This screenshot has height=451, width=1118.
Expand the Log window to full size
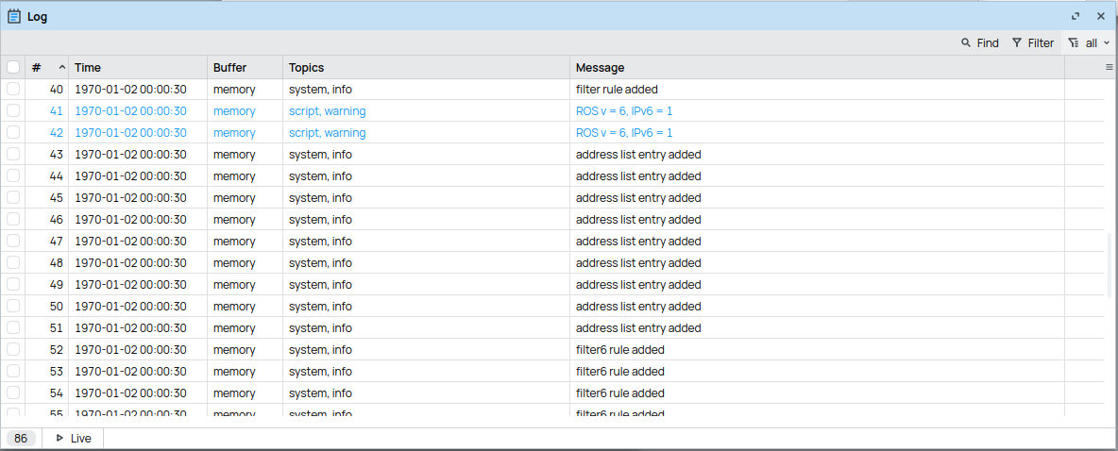1076,16
